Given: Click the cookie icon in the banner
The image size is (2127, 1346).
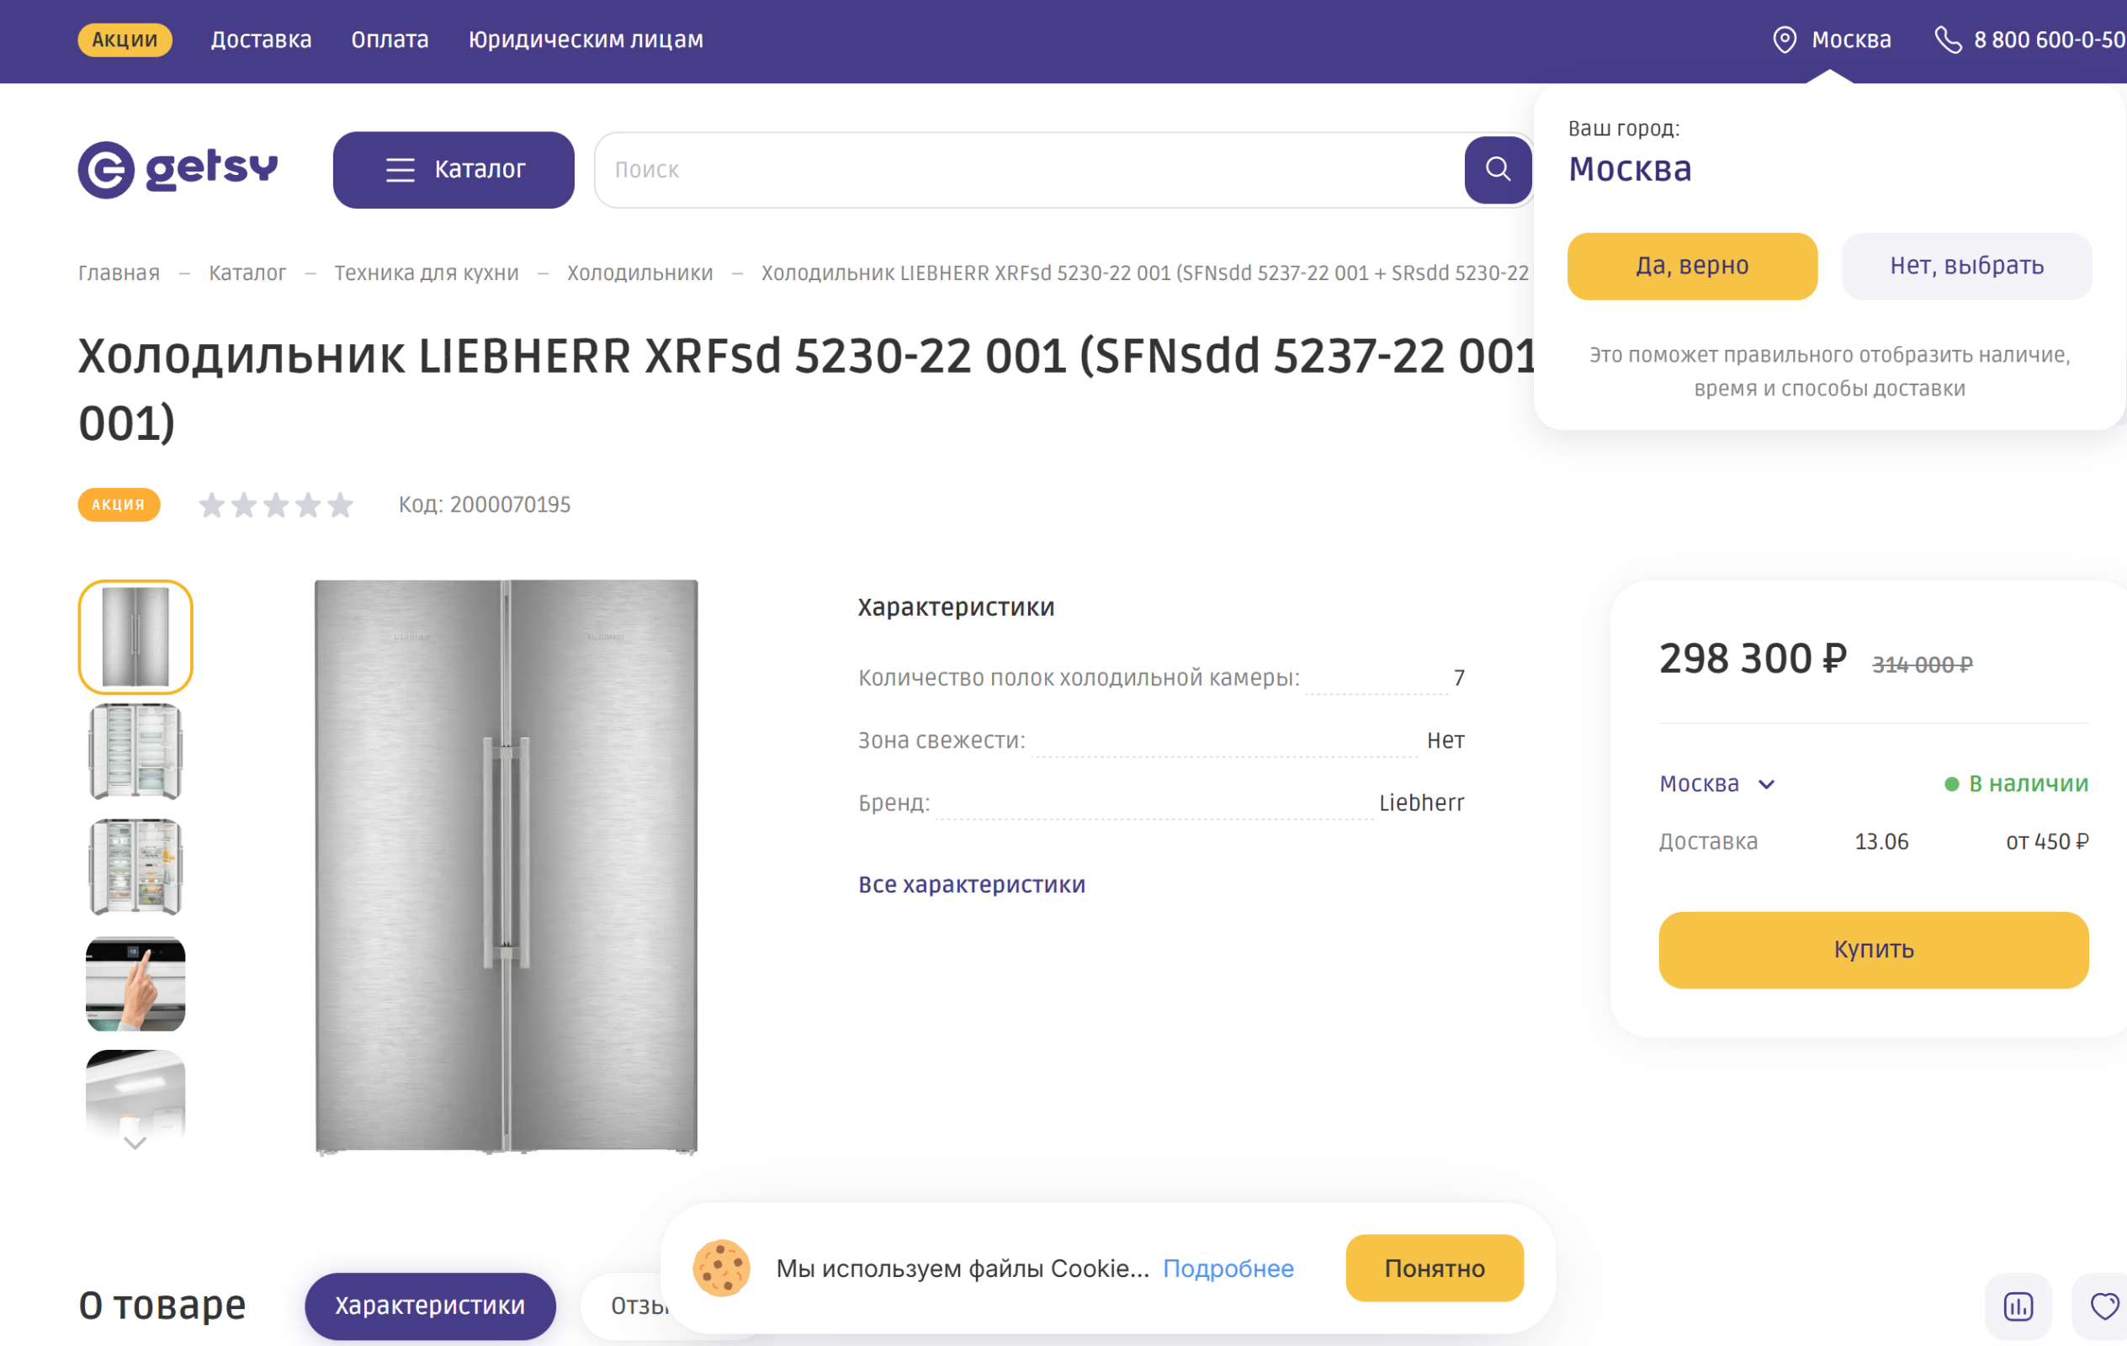Looking at the screenshot, I should (721, 1269).
